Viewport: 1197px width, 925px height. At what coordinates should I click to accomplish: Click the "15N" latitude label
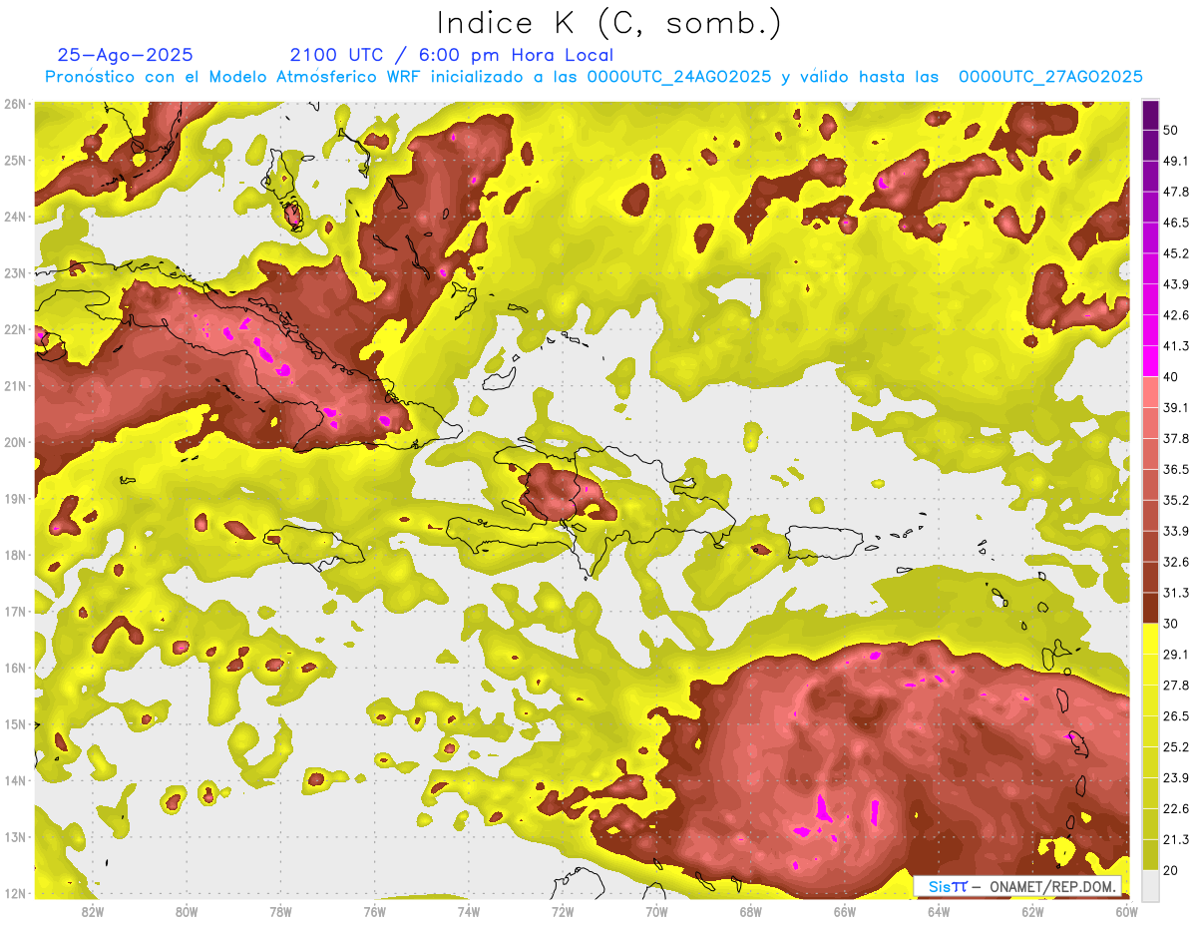coord(15,723)
